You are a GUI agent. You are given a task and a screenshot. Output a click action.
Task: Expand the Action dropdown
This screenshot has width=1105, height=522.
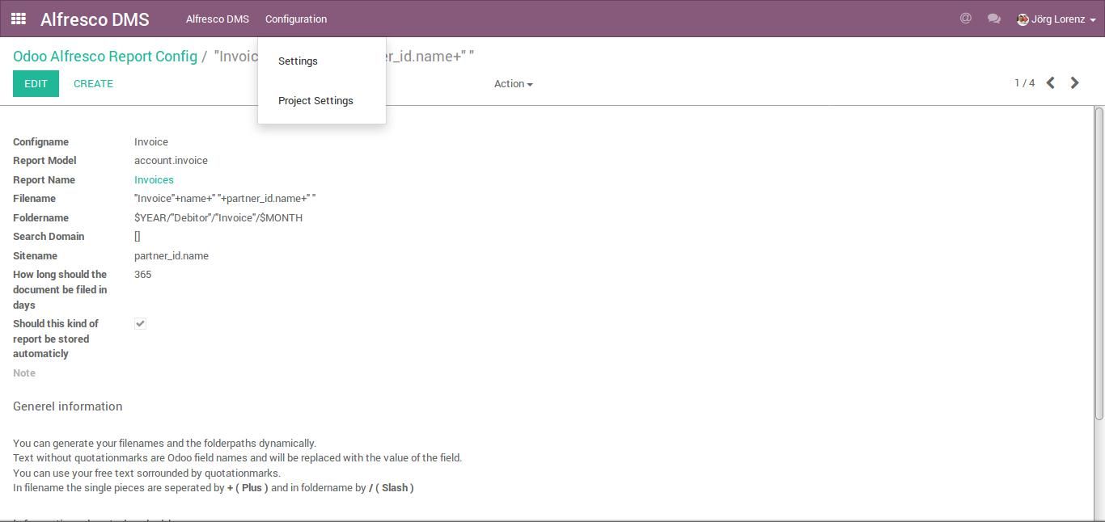514,84
